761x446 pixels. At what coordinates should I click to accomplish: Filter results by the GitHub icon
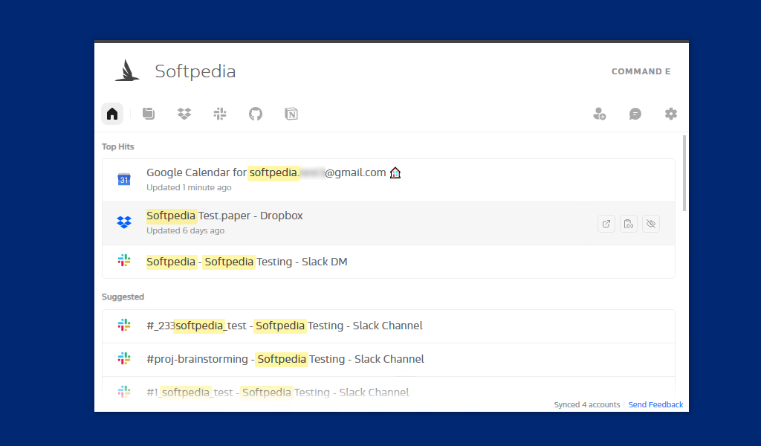tap(256, 114)
